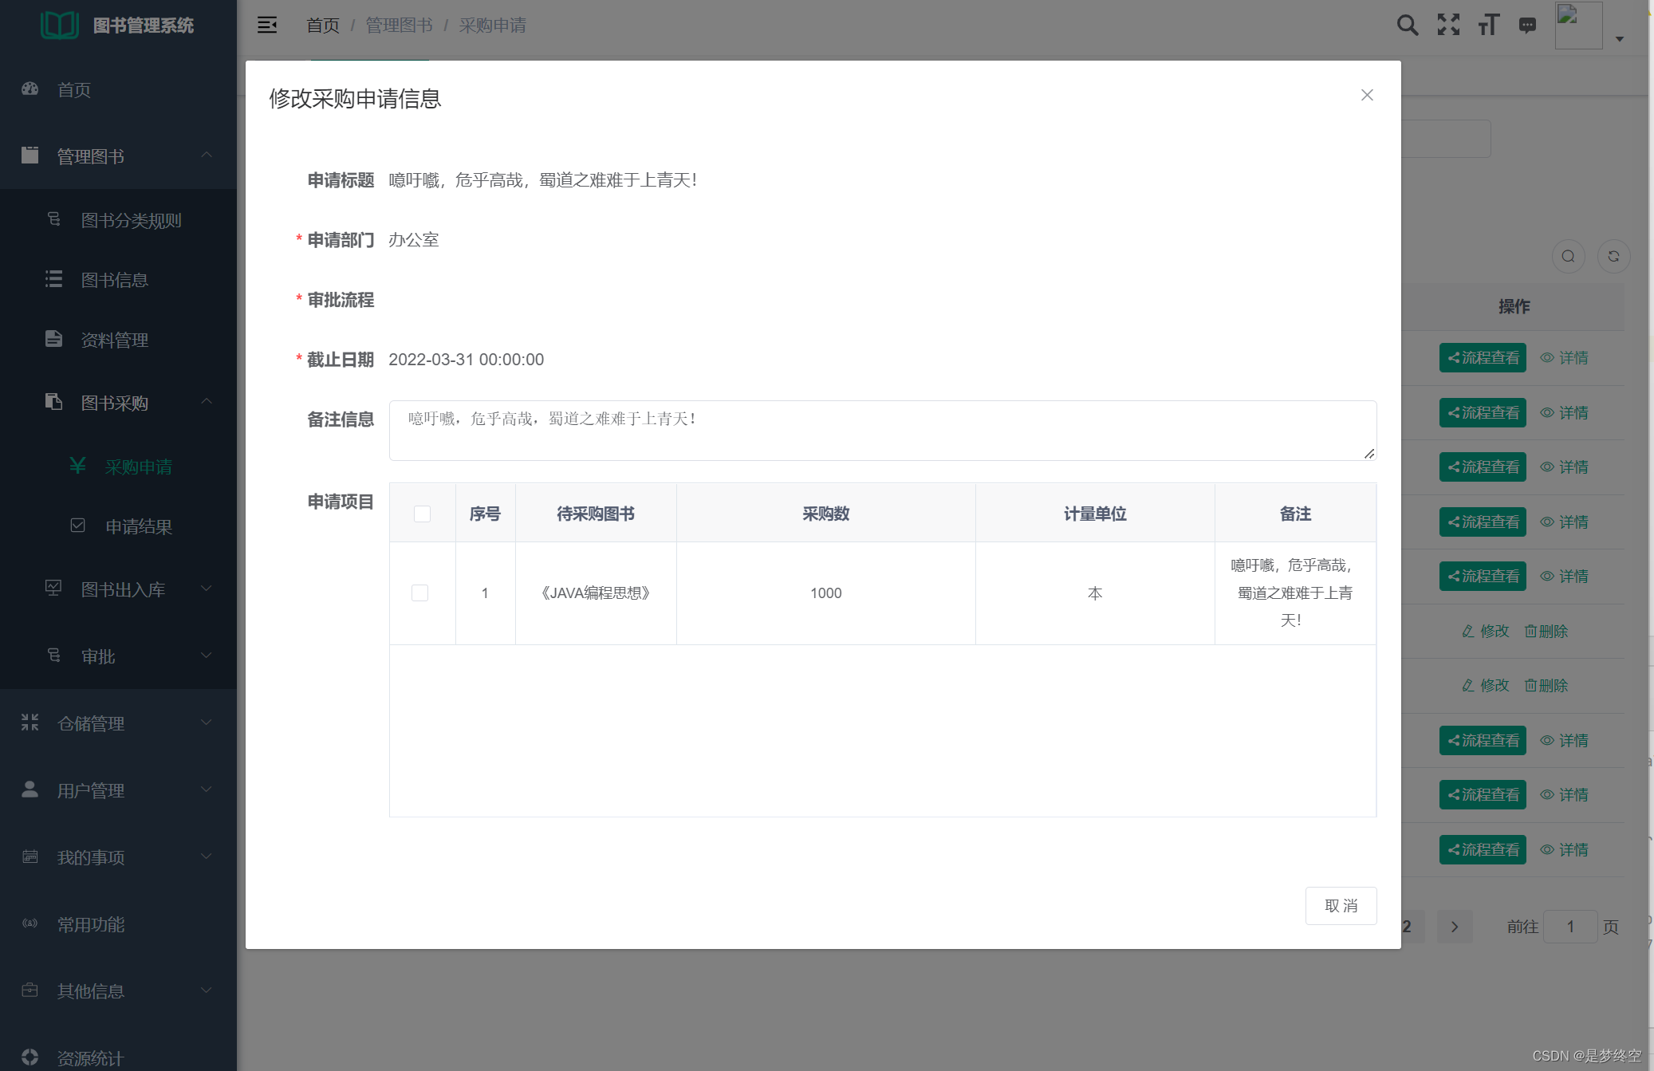Click the search magnifier icon in top bar
Viewport: 1654px width, 1071px height.
1408,26
